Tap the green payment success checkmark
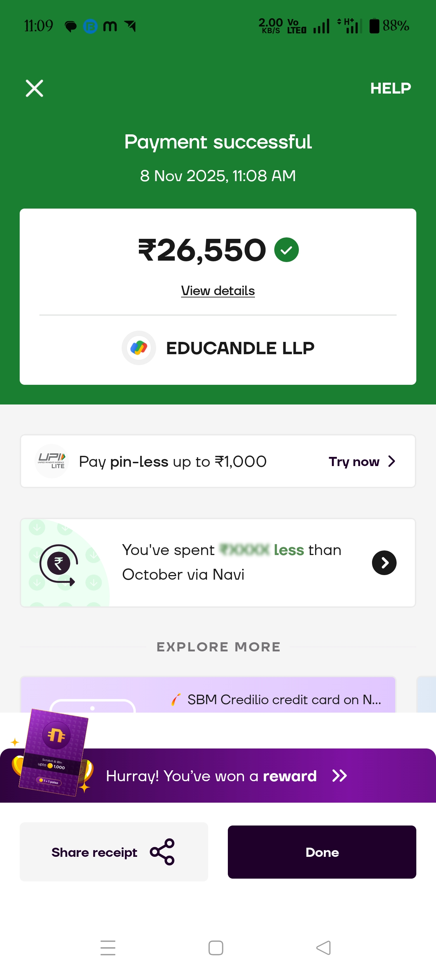 click(x=287, y=250)
